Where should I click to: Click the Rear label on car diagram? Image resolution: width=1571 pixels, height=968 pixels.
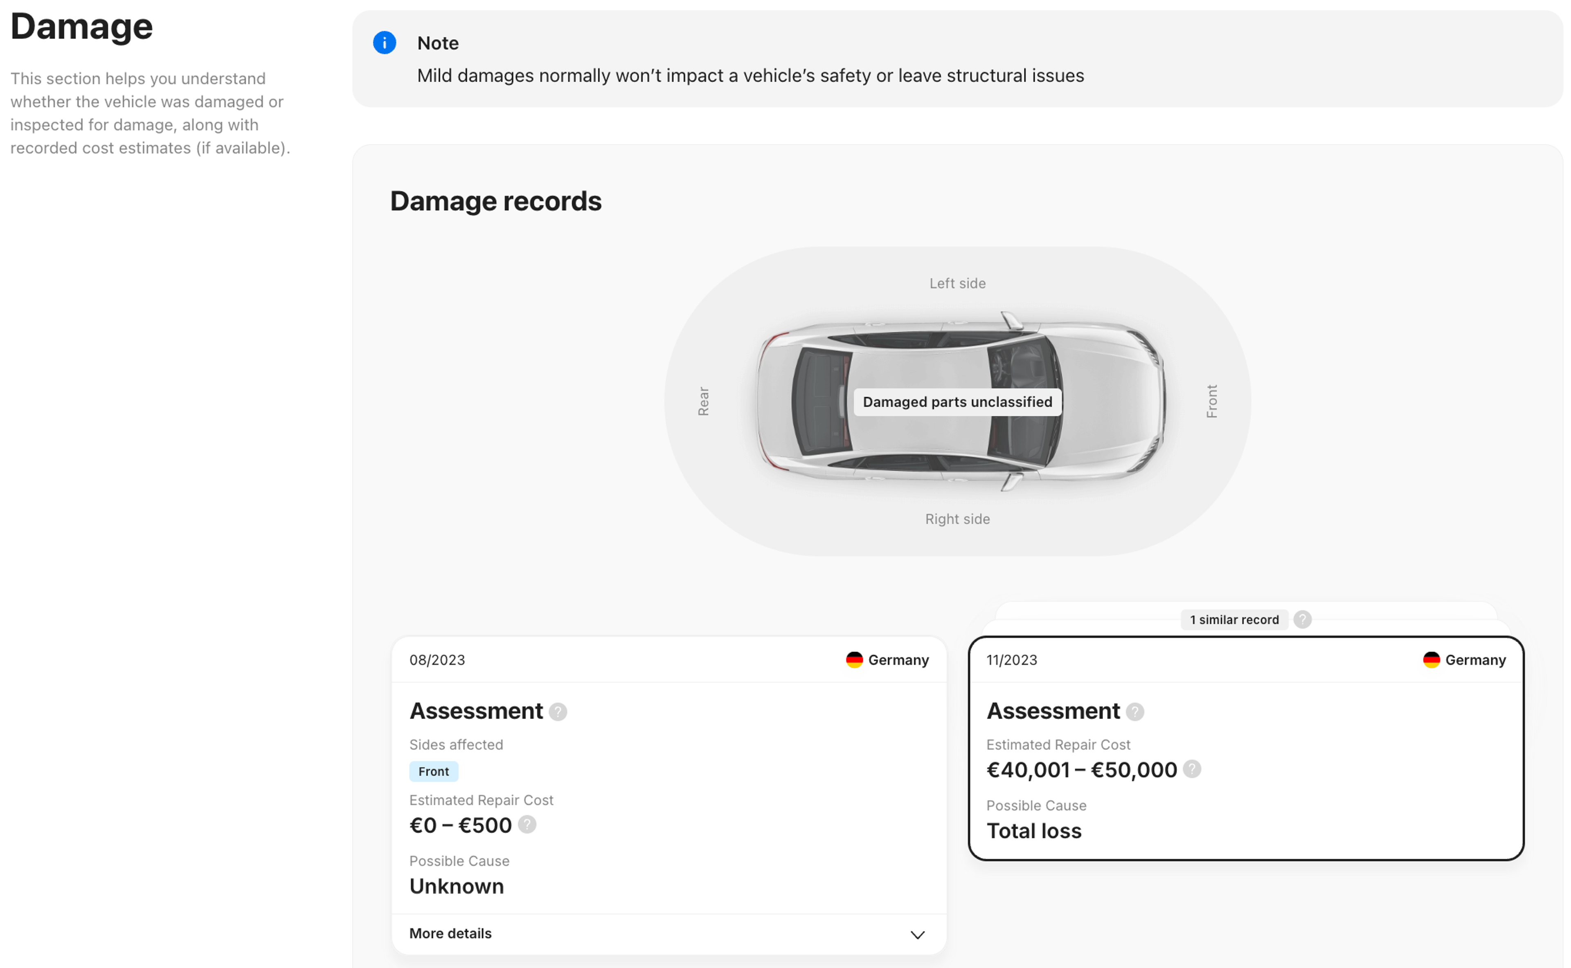pyautogui.click(x=703, y=402)
